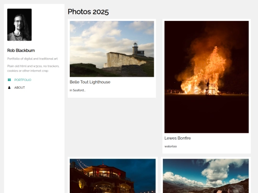
Task: Open the ABOUT menu link
Action: click(20, 88)
